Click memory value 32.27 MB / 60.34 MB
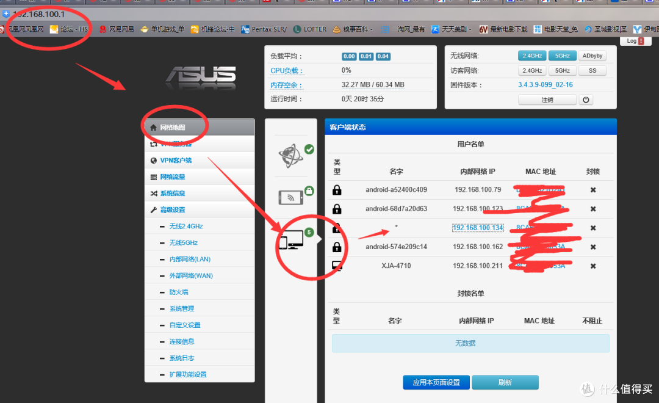The height and width of the screenshot is (403, 659). tap(373, 84)
